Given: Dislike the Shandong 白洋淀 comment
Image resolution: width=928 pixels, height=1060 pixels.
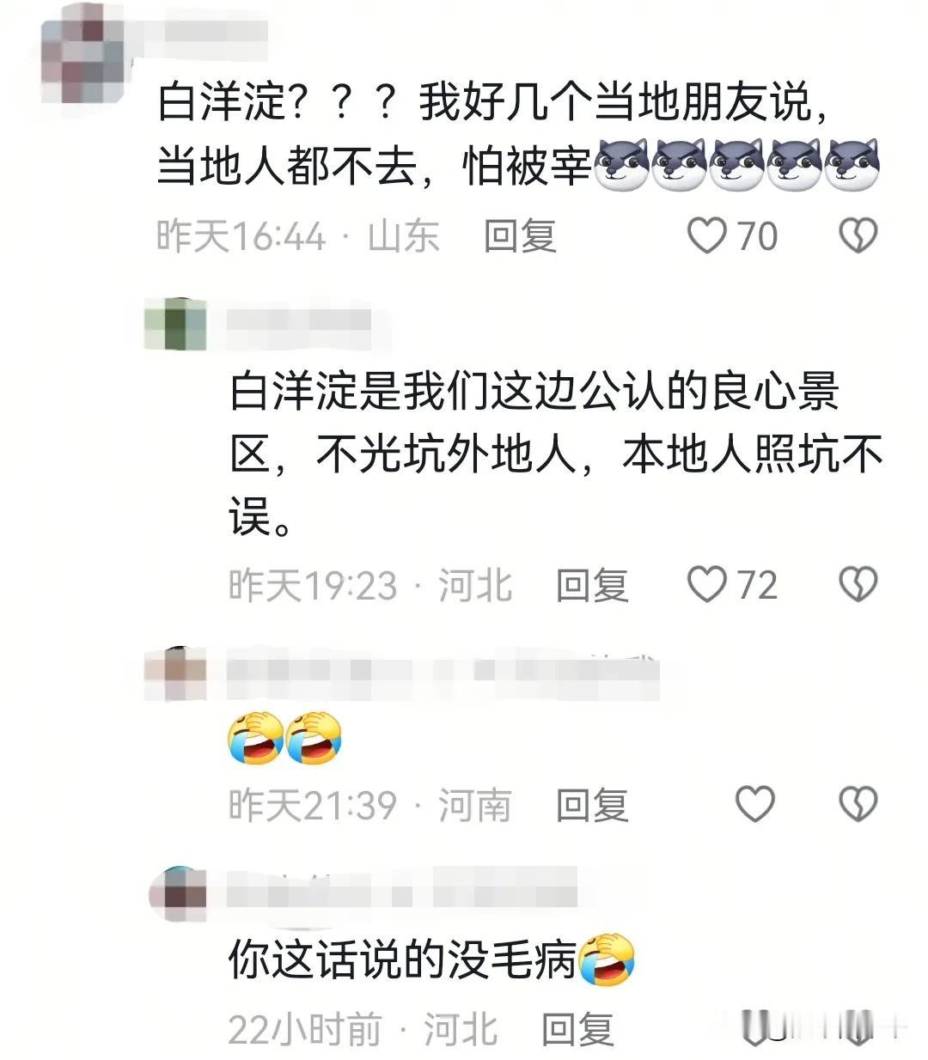Looking at the screenshot, I should coord(857,235).
